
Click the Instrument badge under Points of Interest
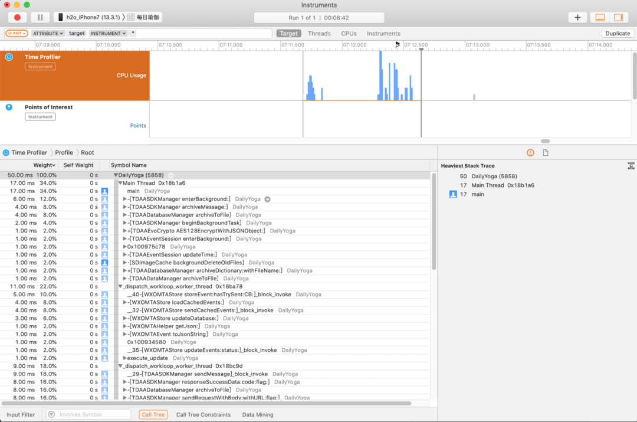coord(40,117)
